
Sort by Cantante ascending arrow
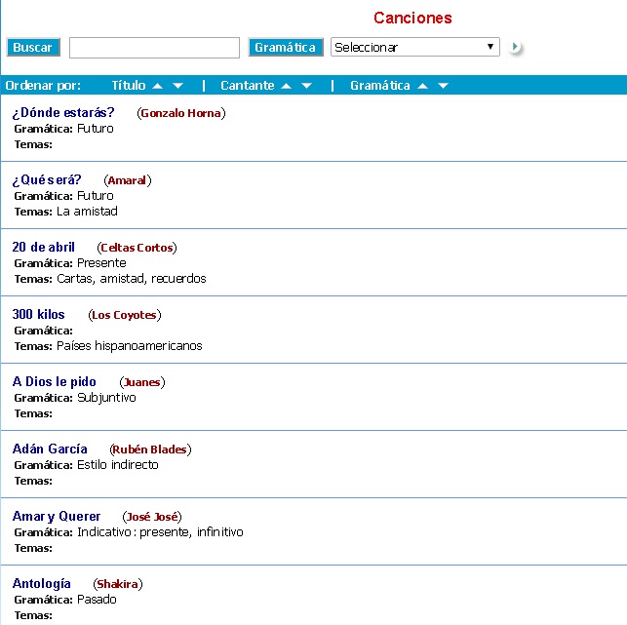point(286,86)
